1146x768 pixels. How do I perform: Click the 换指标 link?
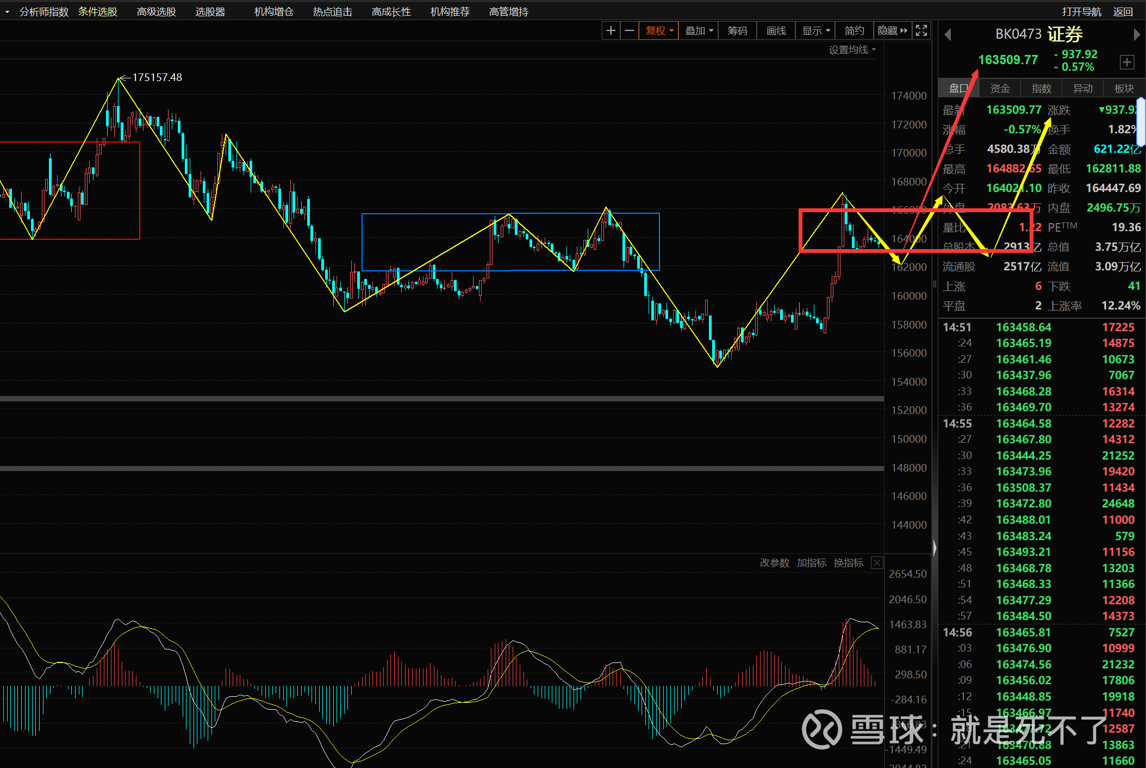pyautogui.click(x=848, y=563)
